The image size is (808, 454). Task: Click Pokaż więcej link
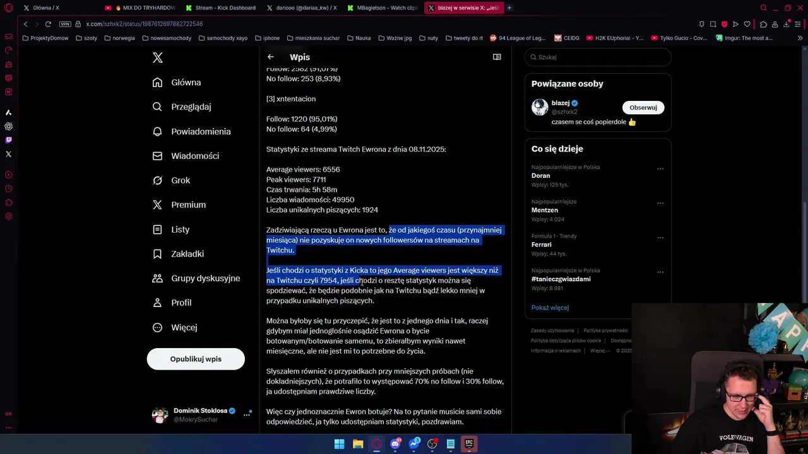pos(550,308)
